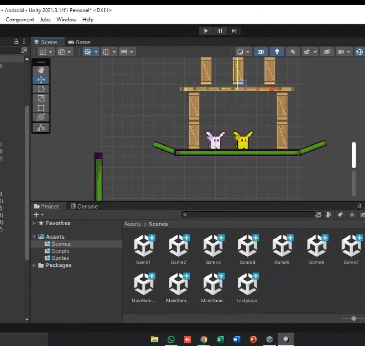The image size is (365, 346).
Task: Click the snap increment ruler icon
Action: pos(124,52)
